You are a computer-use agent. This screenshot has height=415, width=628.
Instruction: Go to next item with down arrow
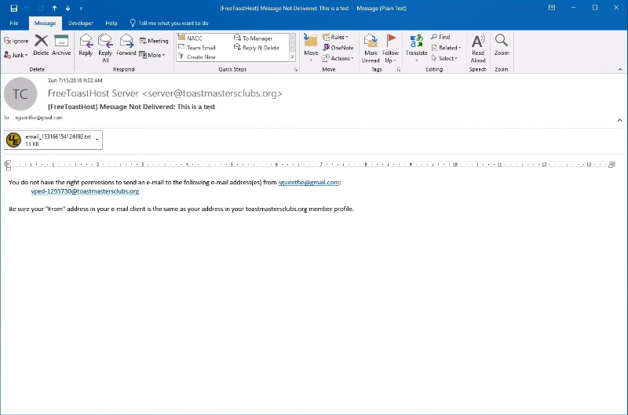tap(68, 8)
